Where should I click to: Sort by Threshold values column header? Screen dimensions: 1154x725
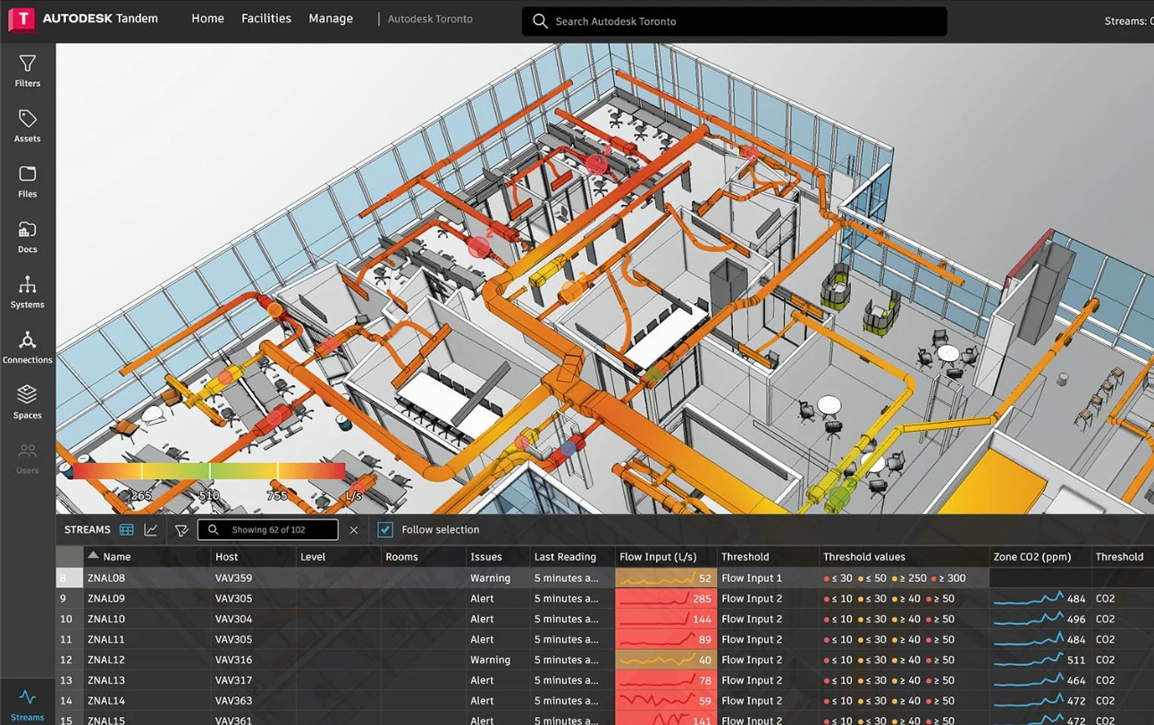(864, 557)
